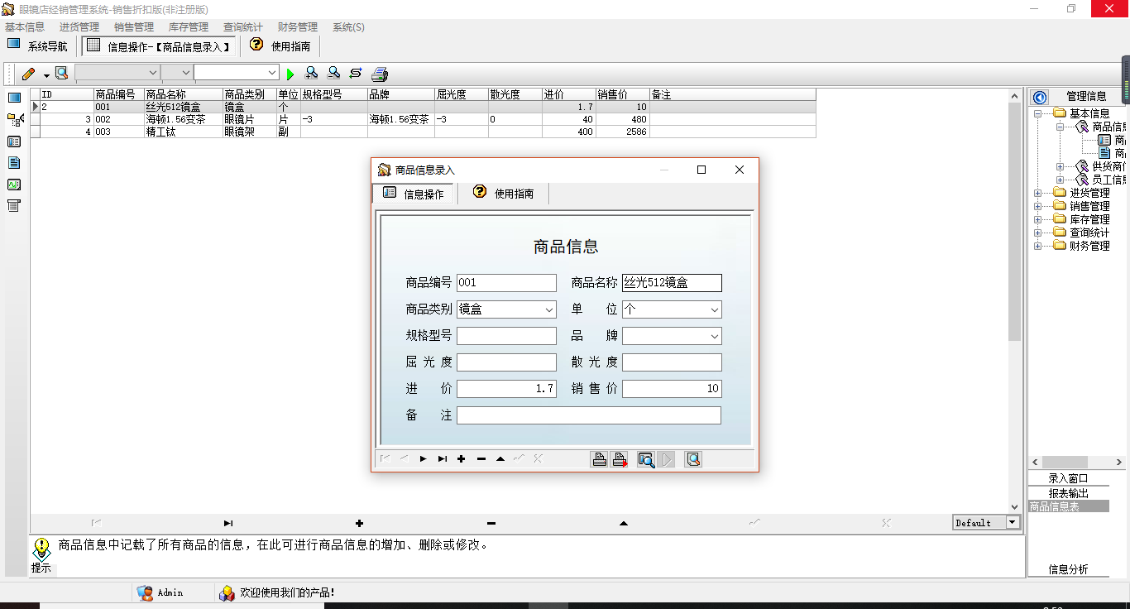Jump to last record in dialog navigator

[443, 459]
